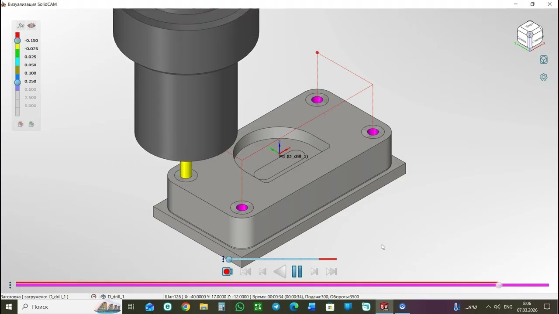Open Outlook from taskbar
This screenshot has width=559, height=314.
click(149, 307)
